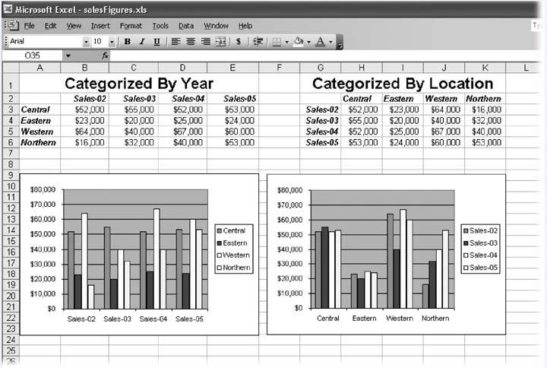
Task: Select cell G5 labeled Sales-04
Action: [x=321, y=132]
